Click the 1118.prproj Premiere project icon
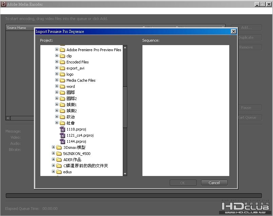 coord(62,129)
